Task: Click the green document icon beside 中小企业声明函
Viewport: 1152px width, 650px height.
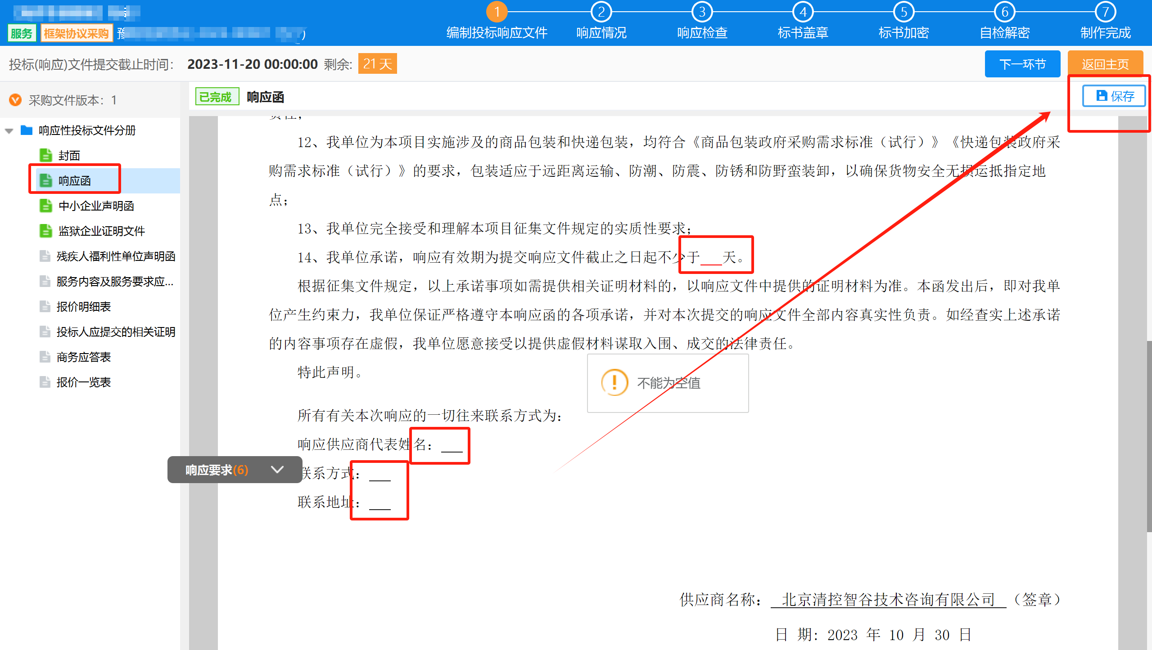Action: click(45, 206)
